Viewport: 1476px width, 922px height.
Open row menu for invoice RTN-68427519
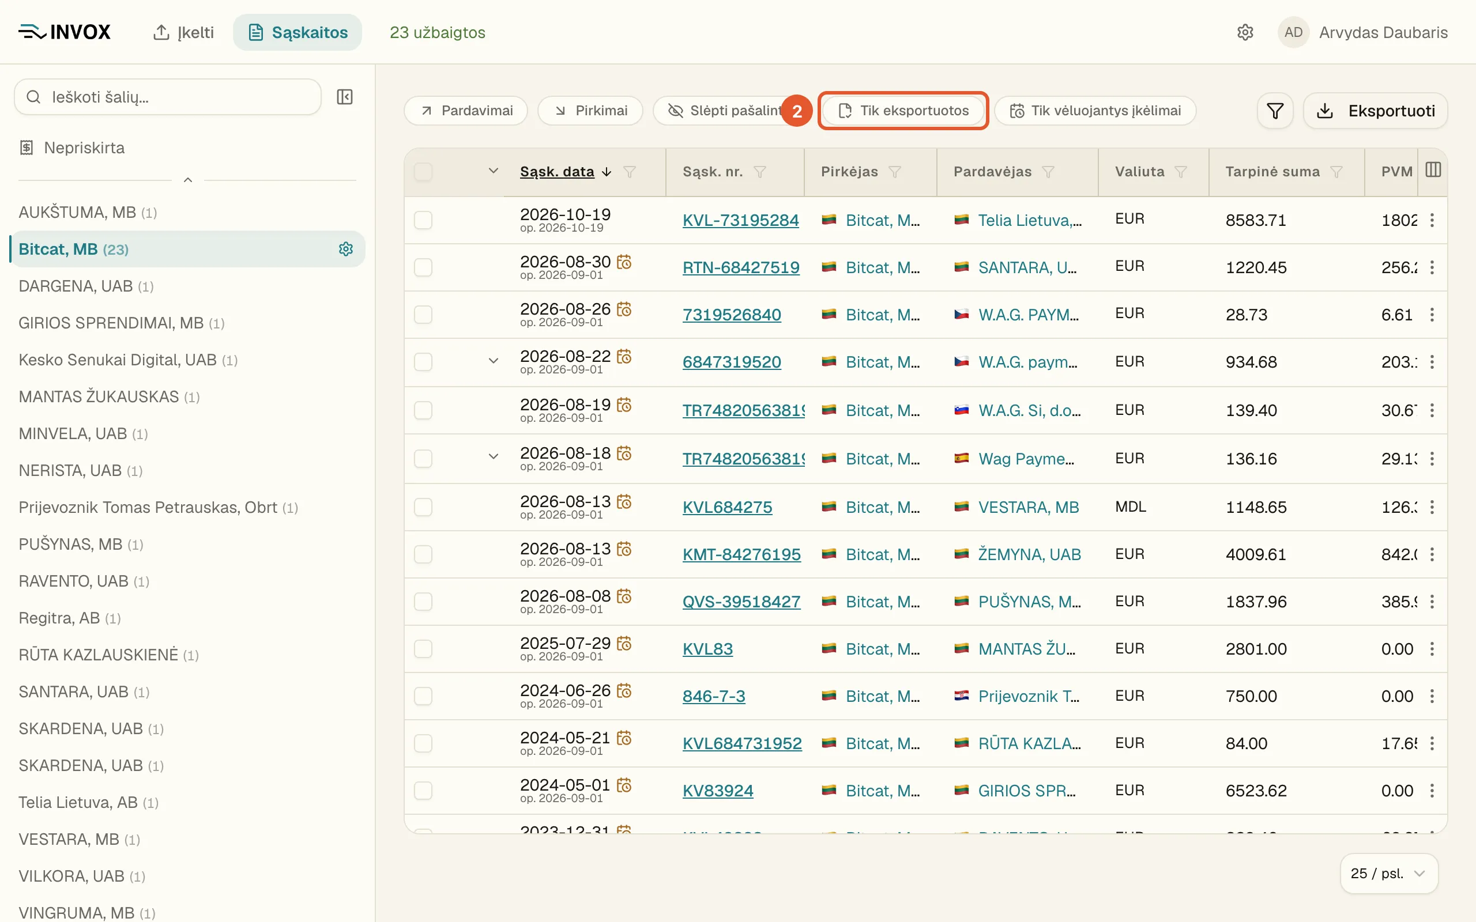1432,267
